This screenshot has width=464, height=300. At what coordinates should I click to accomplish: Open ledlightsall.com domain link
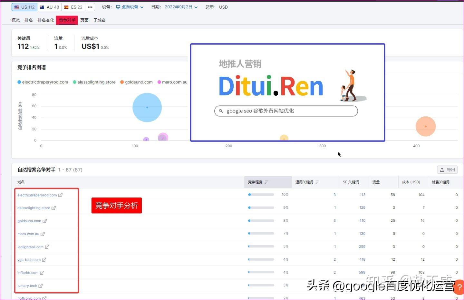[x=30, y=247]
